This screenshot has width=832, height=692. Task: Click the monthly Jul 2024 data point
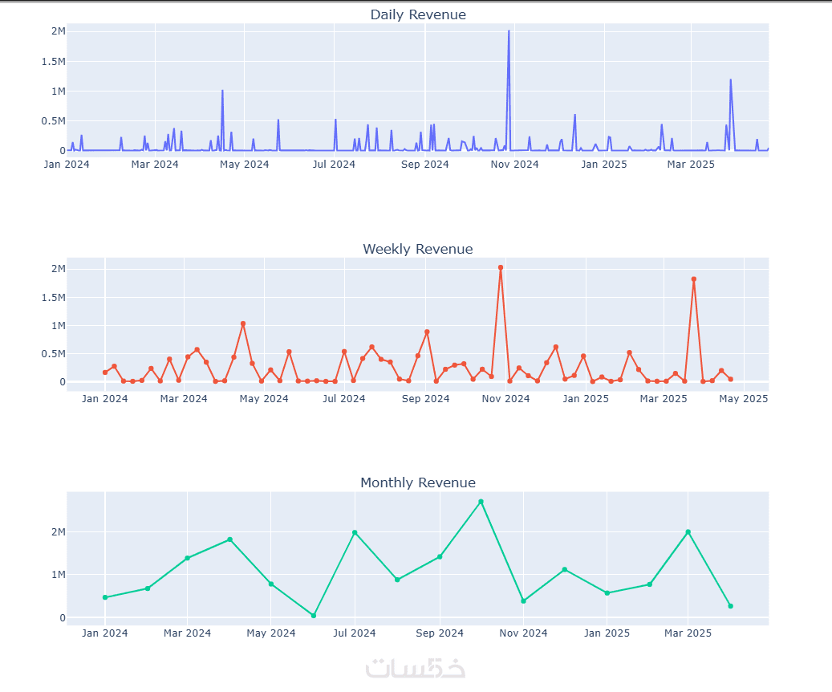tap(355, 533)
